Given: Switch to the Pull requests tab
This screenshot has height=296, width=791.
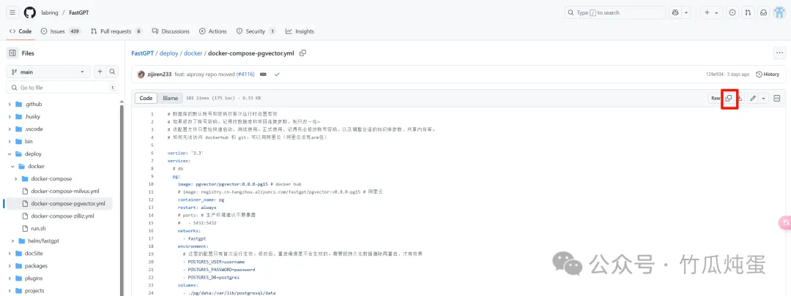Looking at the screenshot, I should 116,31.
